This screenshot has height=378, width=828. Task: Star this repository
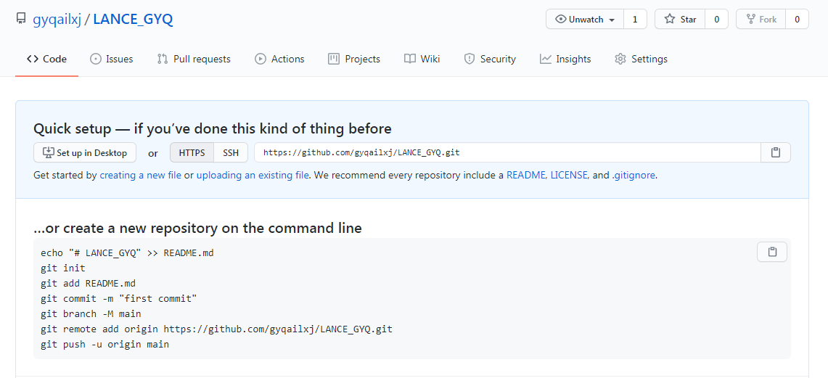tap(680, 20)
